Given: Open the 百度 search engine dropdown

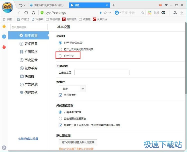Looking at the screenshot, I should tap(72, 89).
